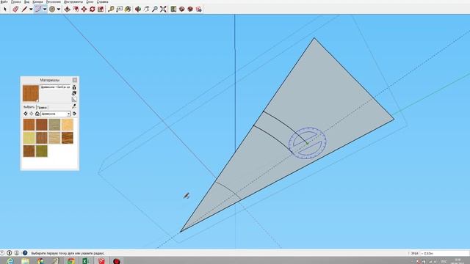Choose the Pan hand tool
The width and height of the screenshot is (470, 264).
pos(146,9)
